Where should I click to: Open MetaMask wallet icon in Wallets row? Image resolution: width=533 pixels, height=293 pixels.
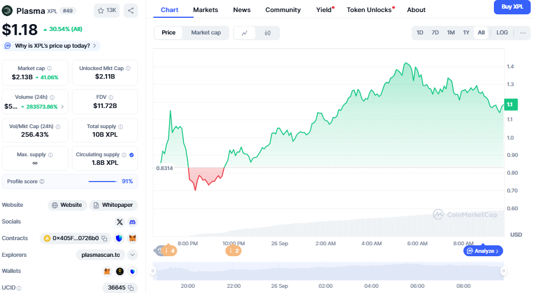pos(107,271)
